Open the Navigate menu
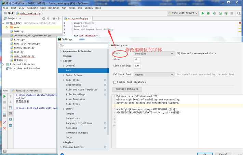This screenshot has width=243, height=155. [x=32, y=8]
